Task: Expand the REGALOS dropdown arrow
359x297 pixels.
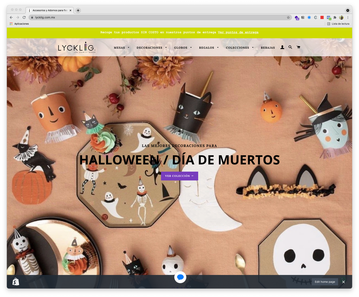Action: [218, 47]
